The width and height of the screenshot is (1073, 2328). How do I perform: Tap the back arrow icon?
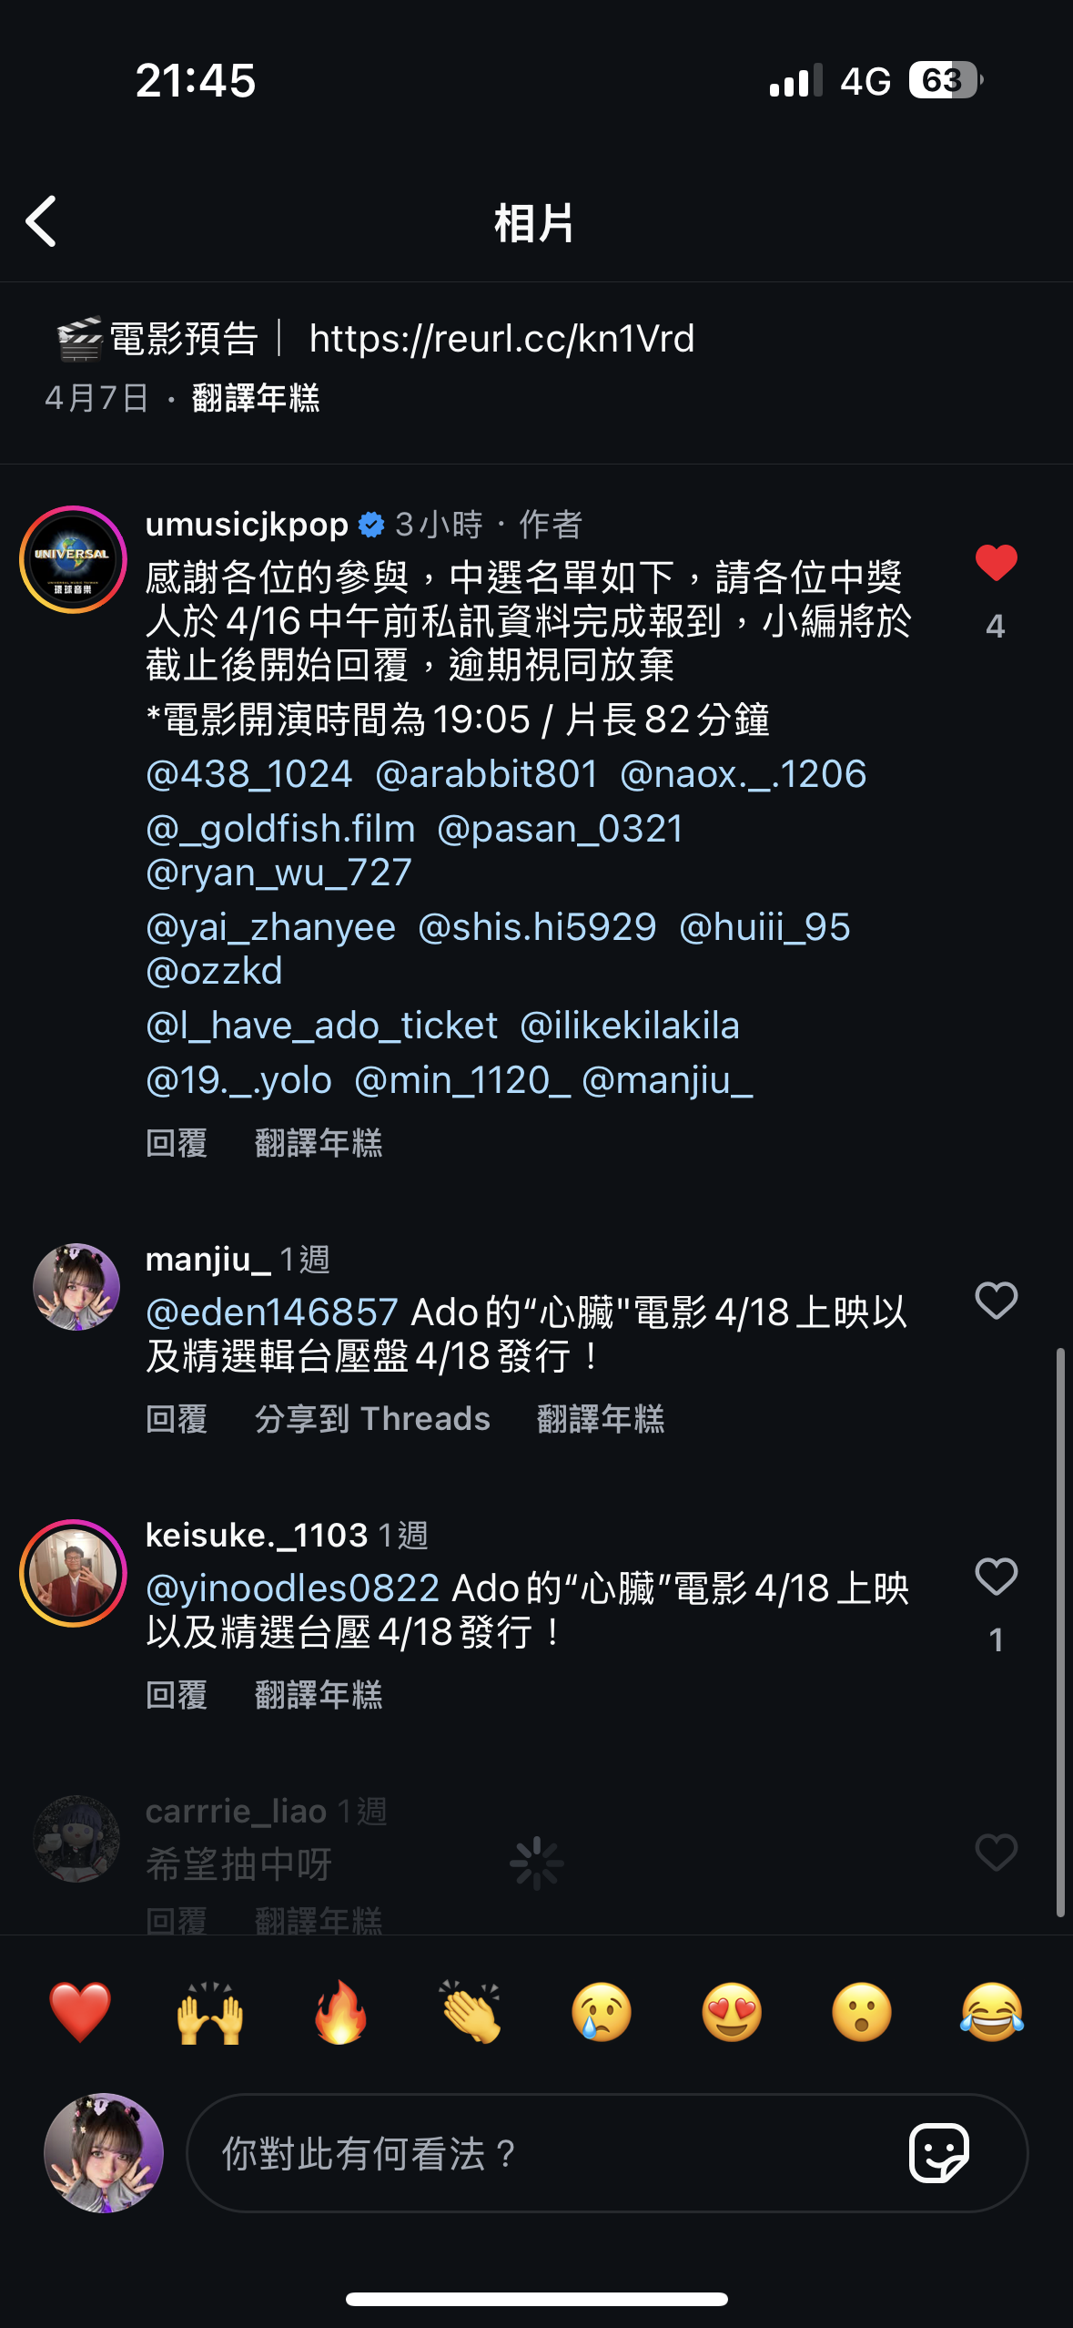click(x=42, y=221)
